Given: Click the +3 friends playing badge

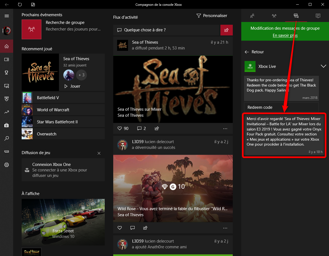Looking at the screenshot, I should [81, 75].
